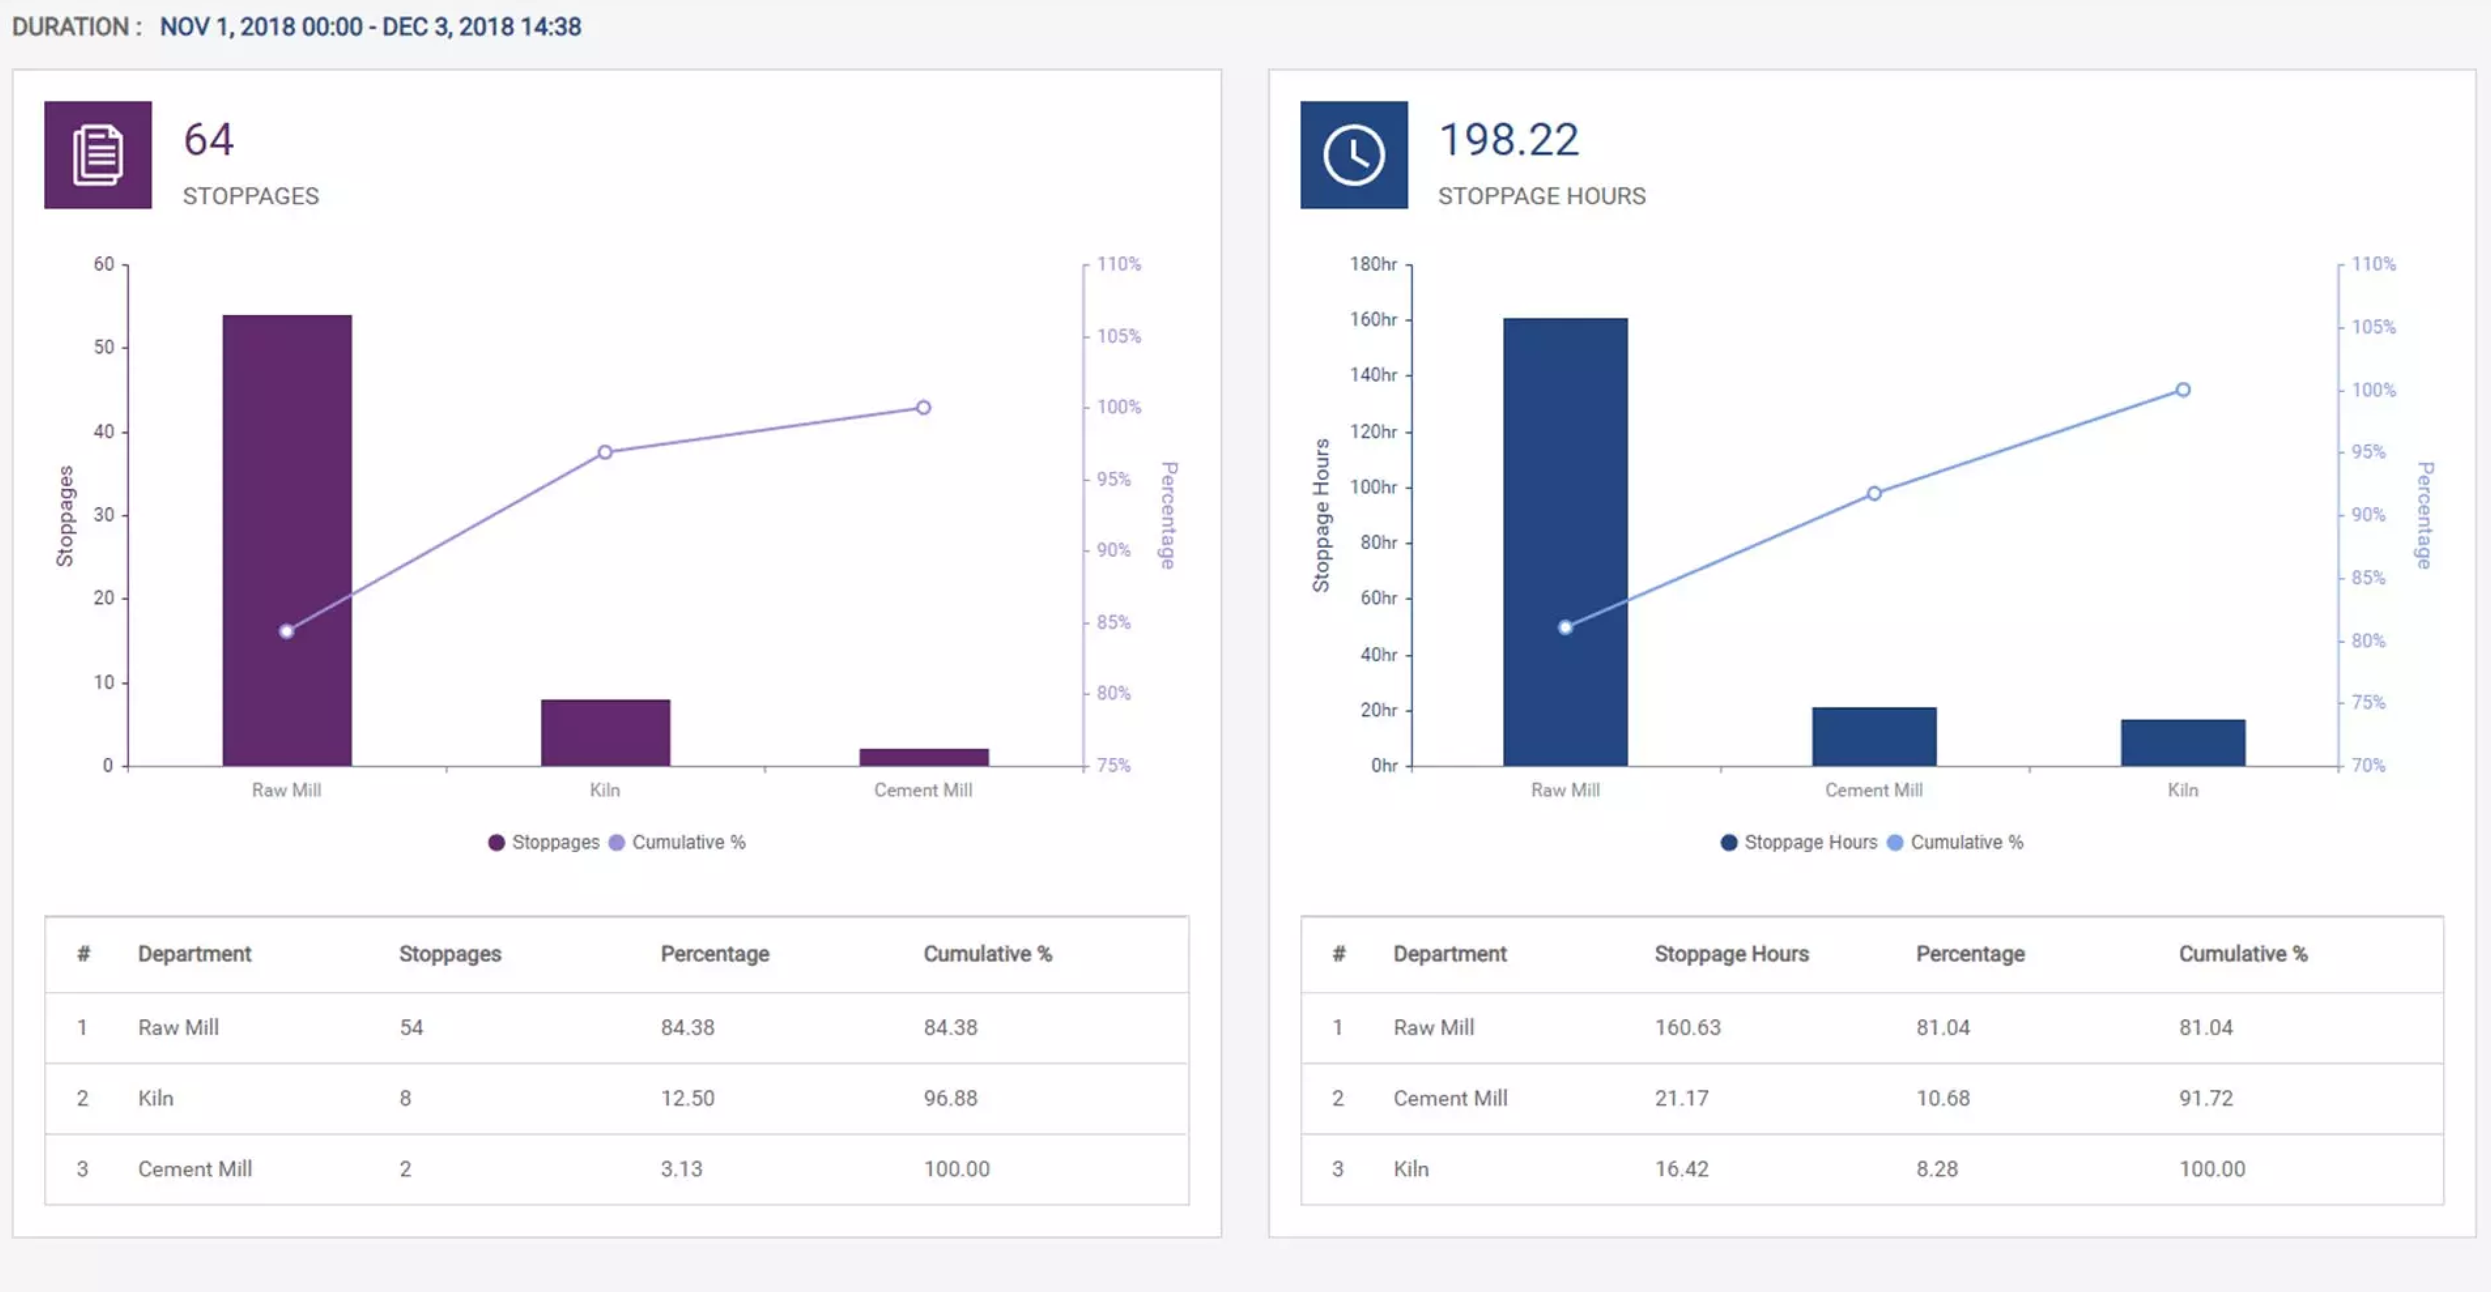This screenshot has width=2491, height=1292.
Task: Click the Kiln row in the stoppages table
Action: pos(156,1098)
